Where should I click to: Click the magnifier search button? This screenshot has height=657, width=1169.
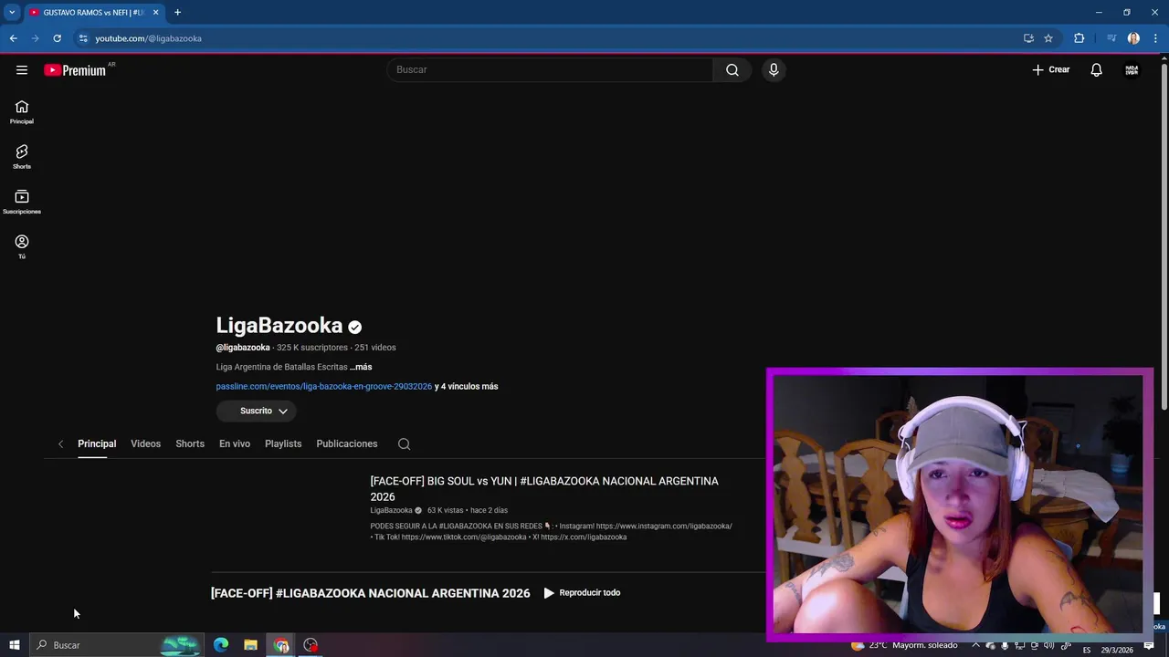pos(732,69)
